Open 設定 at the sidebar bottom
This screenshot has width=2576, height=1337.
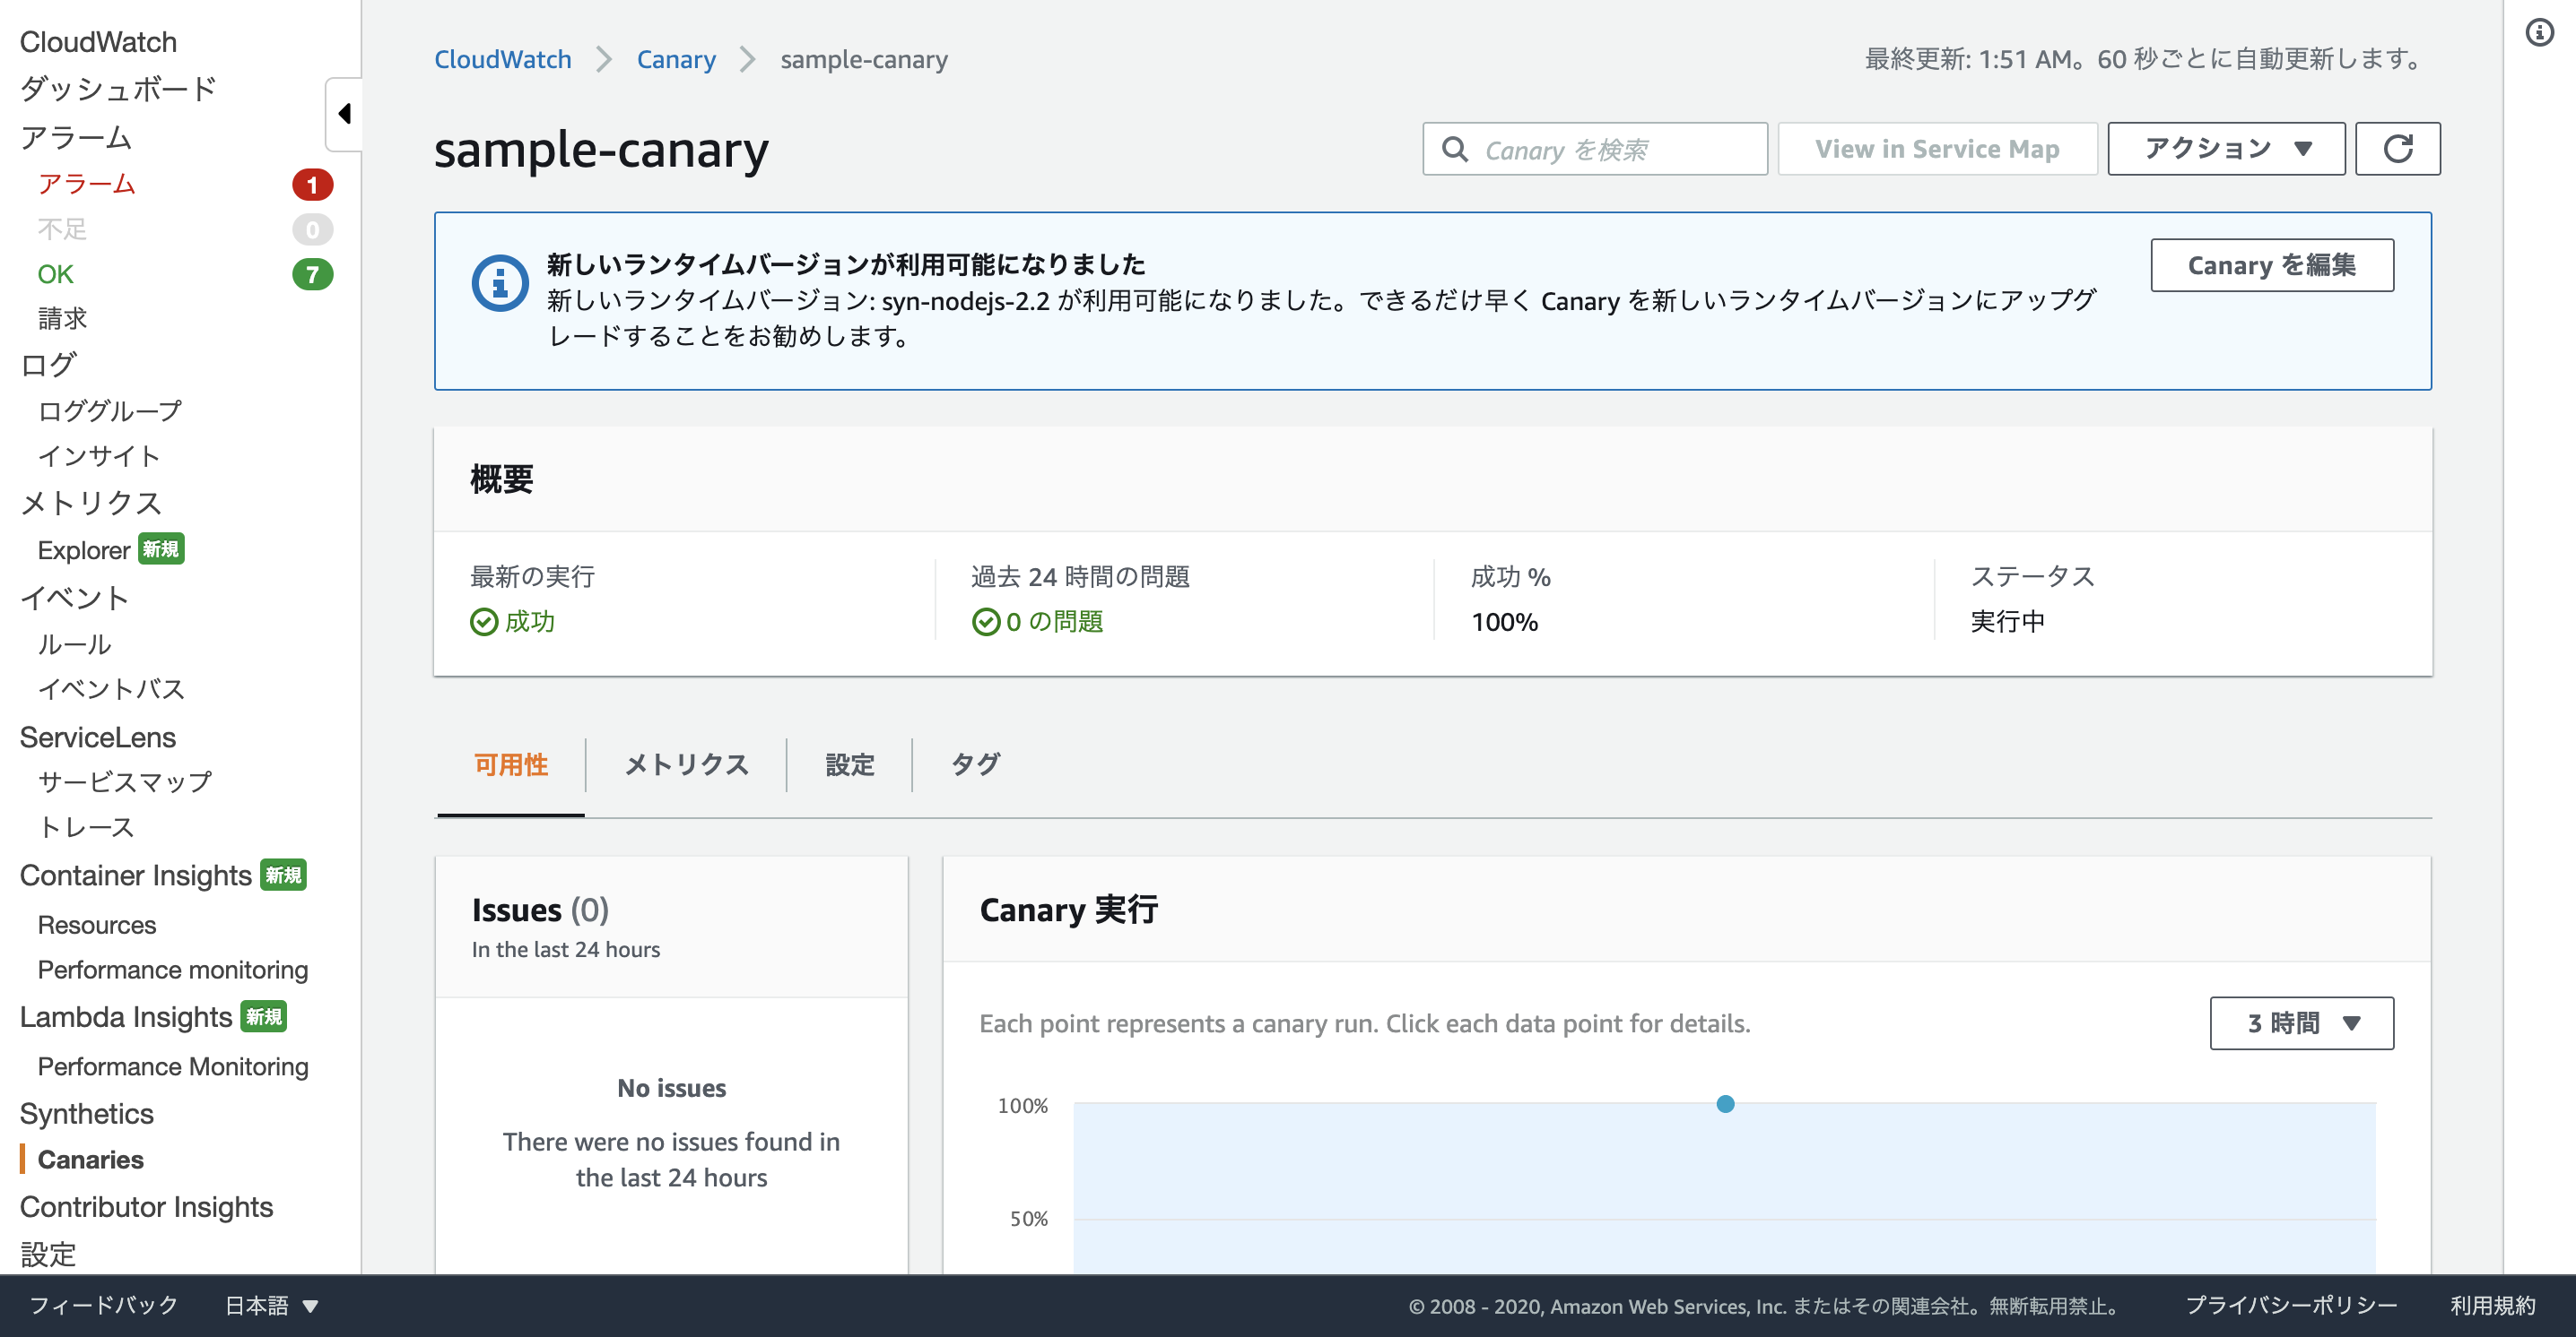pyautogui.click(x=48, y=1254)
